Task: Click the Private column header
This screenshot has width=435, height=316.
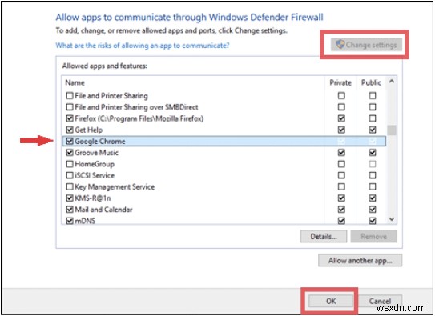Action: pyautogui.click(x=340, y=82)
